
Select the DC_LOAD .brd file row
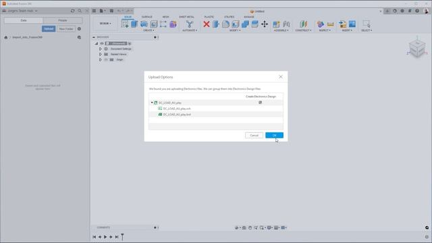coord(216,114)
